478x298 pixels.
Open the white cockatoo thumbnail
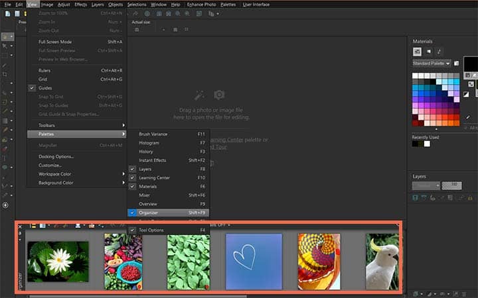[x=382, y=262]
